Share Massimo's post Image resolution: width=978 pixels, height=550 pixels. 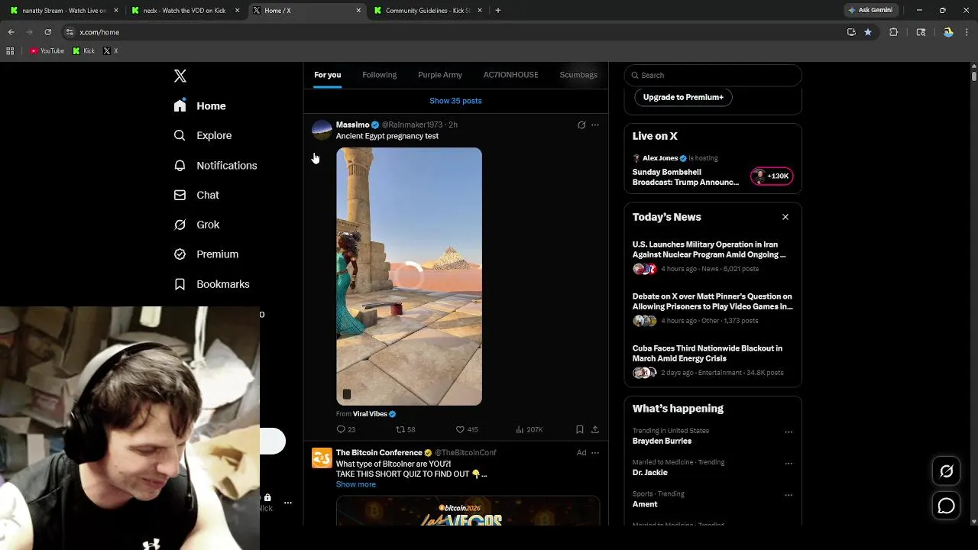pyautogui.click(x=595, y=429)
